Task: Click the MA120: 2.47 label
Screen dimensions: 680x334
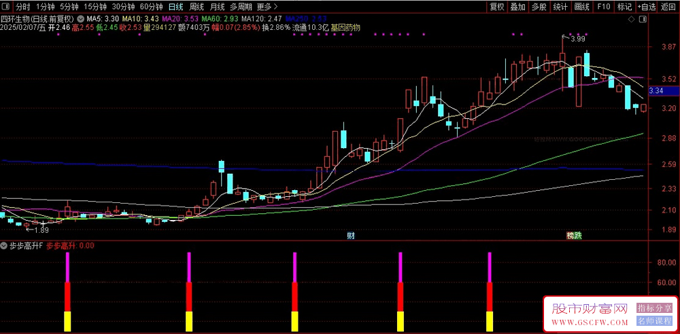Action: (262, 19)
